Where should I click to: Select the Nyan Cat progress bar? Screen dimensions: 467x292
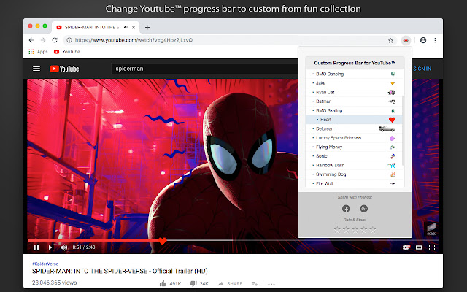coord(325,92)
